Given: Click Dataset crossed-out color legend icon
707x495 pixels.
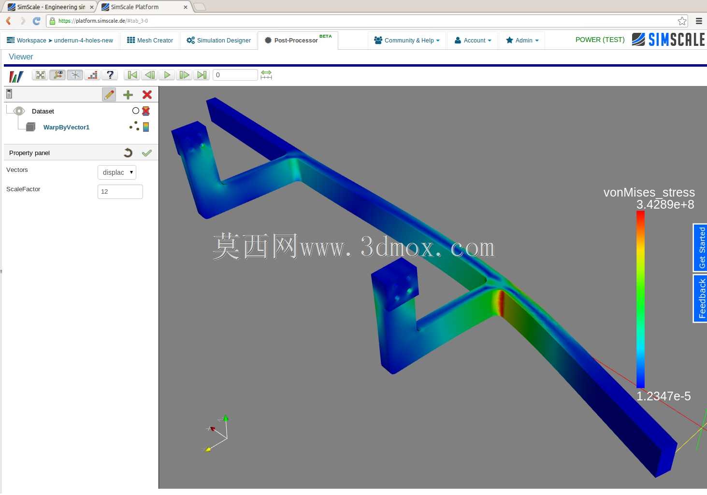Looking at the screenshot, I should click(146, 111).
